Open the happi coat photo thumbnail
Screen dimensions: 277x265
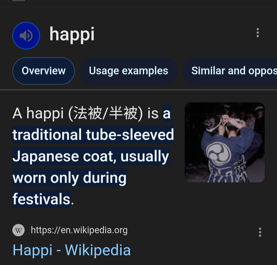224,142
